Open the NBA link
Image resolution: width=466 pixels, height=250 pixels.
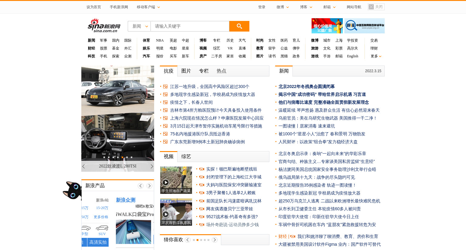(x=160, y=40)
